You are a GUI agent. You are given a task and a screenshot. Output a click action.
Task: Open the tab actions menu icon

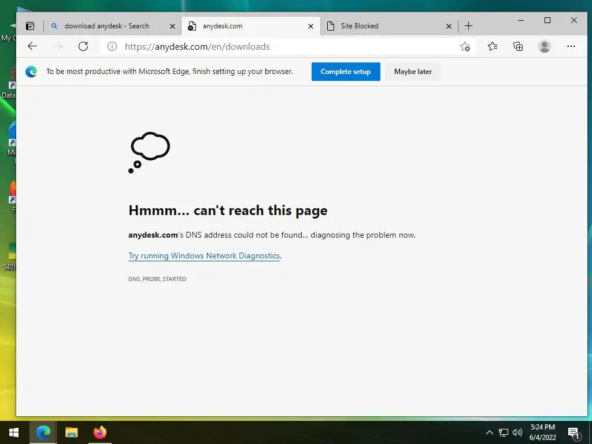tap(30, 26)
